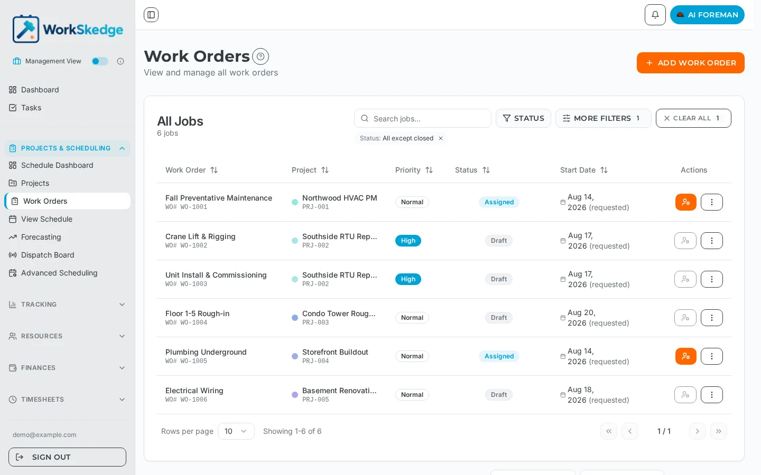This screenshot has height=475, width=761.
Task: Open Crane Lift & Rigging work order
Action: click(x=200, y=236)
